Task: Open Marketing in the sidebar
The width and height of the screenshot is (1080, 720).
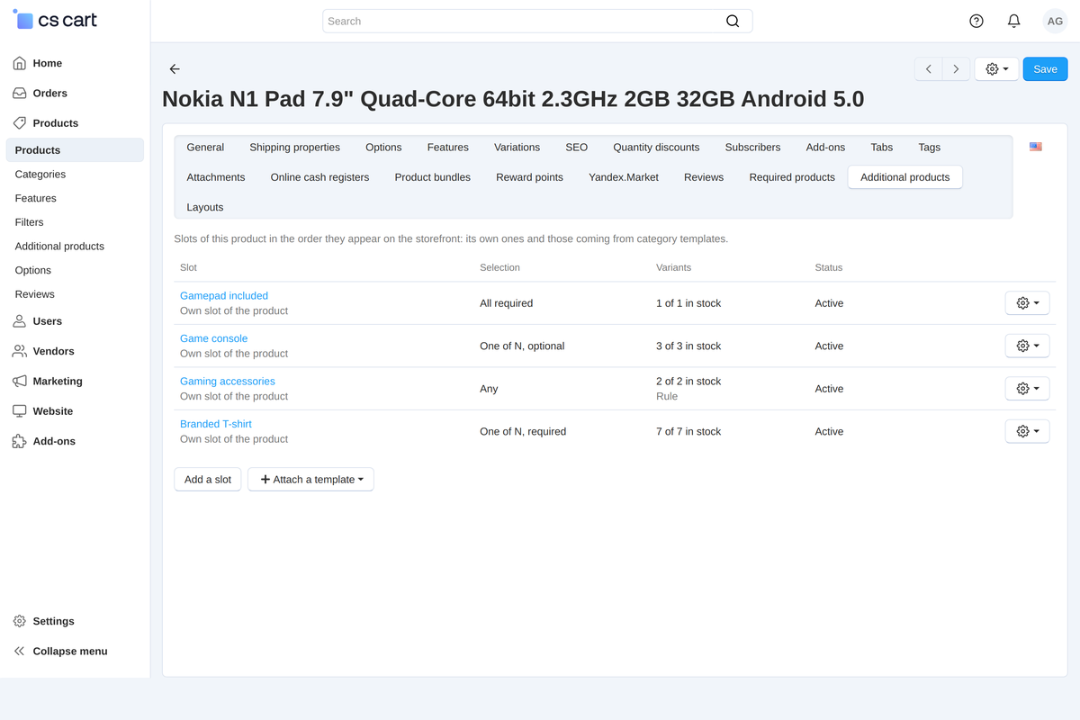Action: point(58,382)
